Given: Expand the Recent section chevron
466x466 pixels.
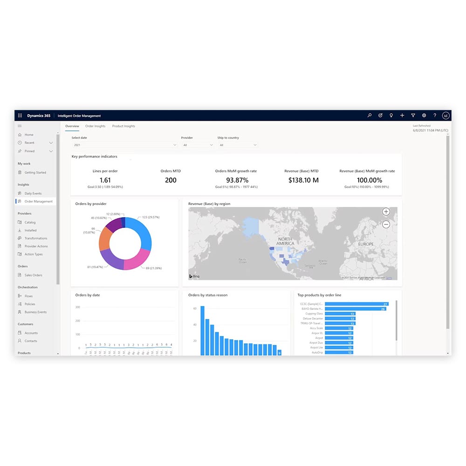Looking at the screenshot, I should tap(51, 143).
